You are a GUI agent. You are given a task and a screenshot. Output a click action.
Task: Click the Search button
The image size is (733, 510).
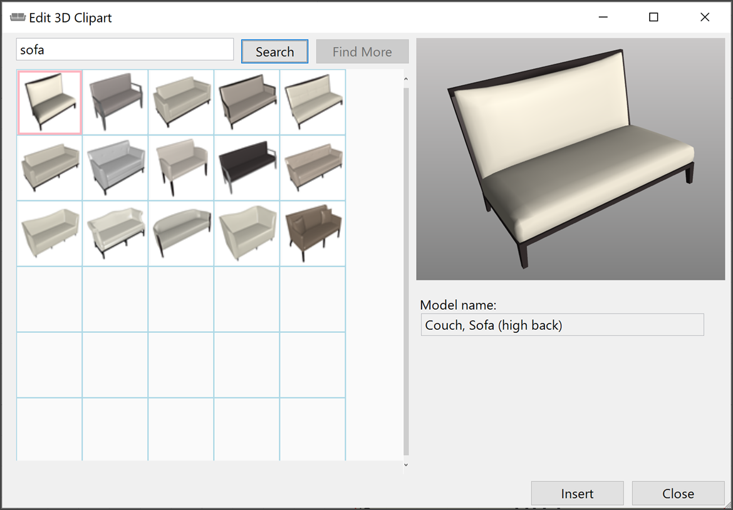pyautogui.click(x=275, y=51)
